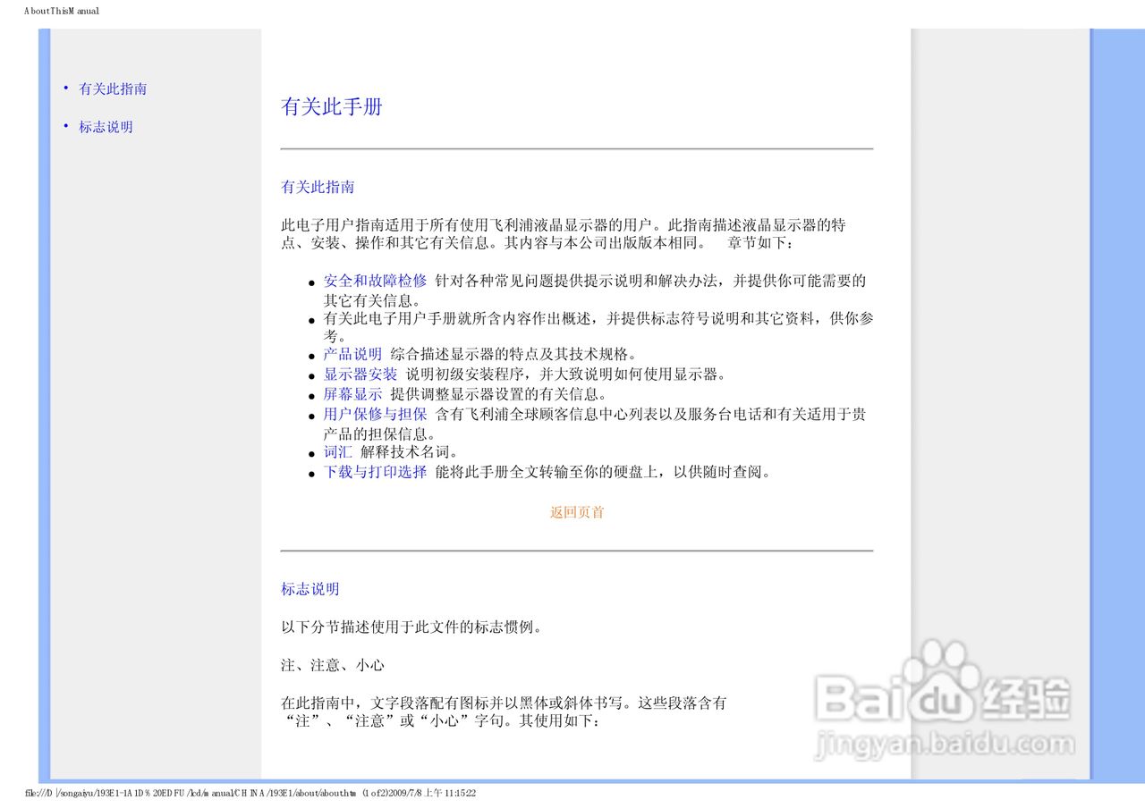Select 标志说明 in the sidebar
Screen dimensions: 1145x808
(106, 126)
